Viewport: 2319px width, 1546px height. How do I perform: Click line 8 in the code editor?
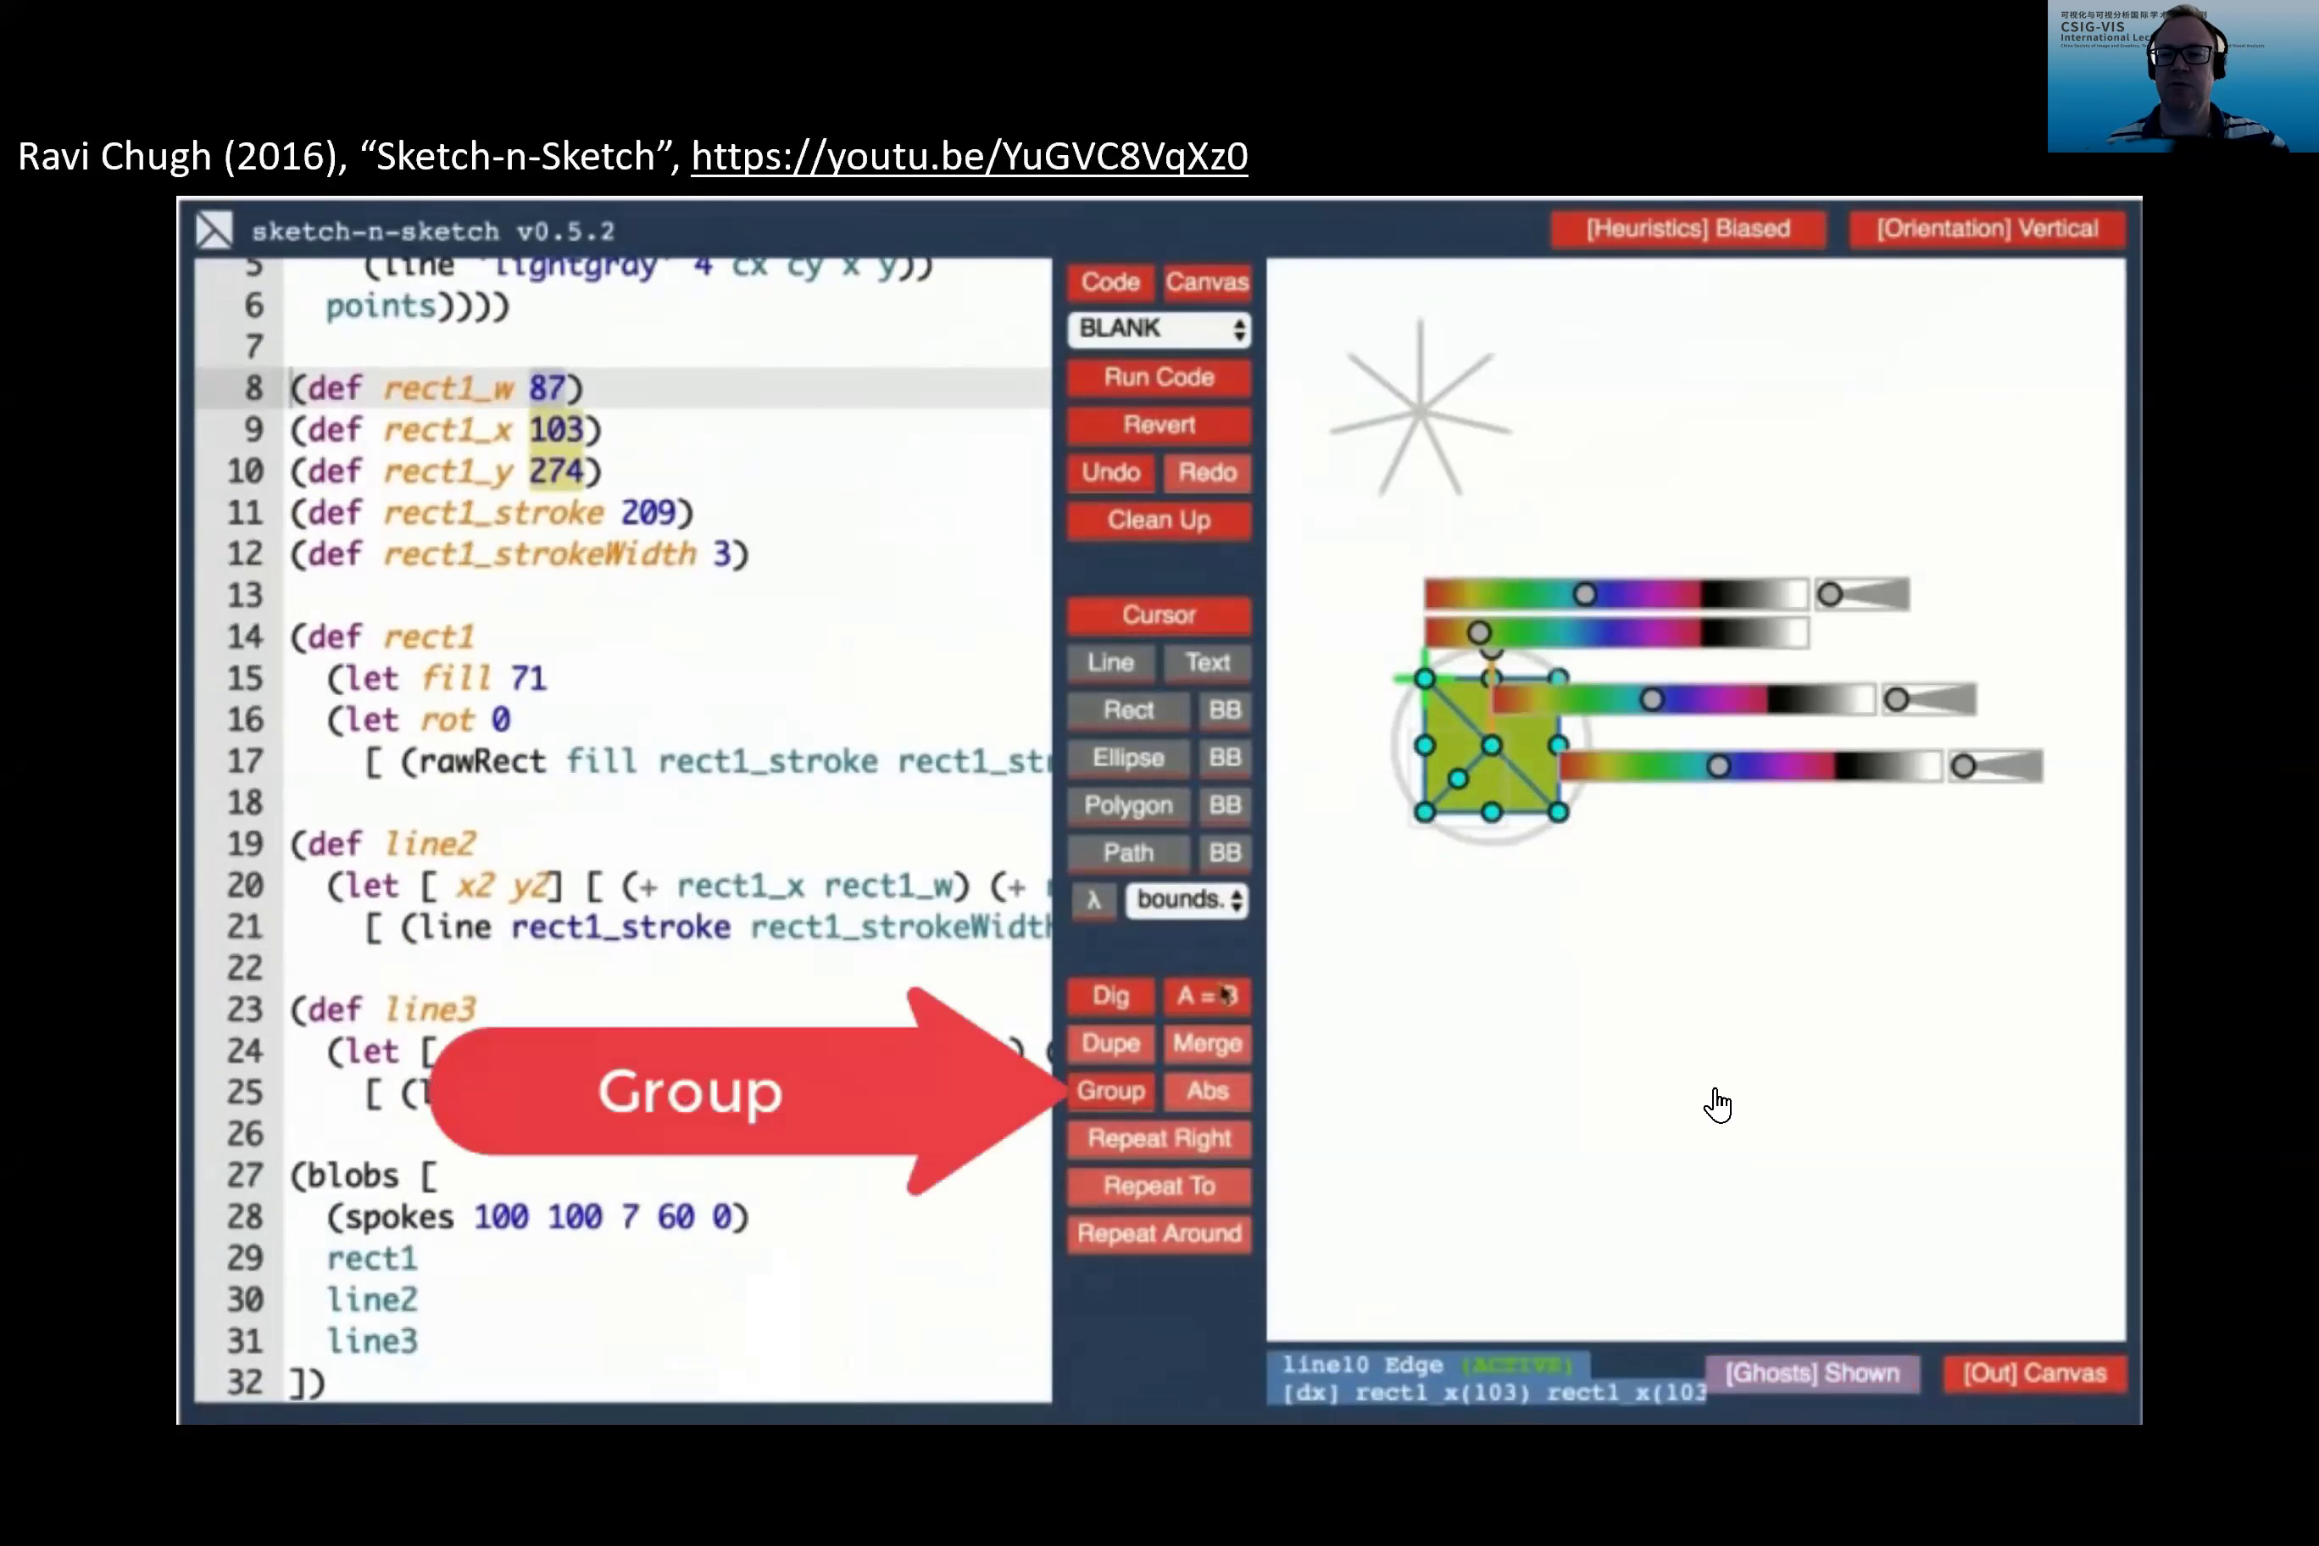pyautogui.click(x=623, y=387)
